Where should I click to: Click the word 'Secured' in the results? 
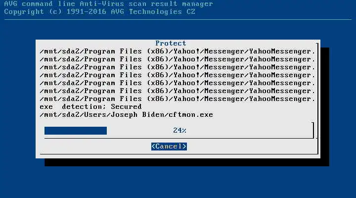126,107
